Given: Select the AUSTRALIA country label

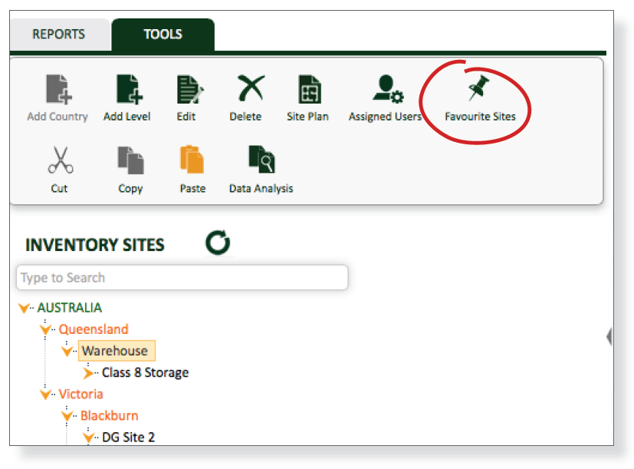Looking at the screenshot, I should pos(70,308).
